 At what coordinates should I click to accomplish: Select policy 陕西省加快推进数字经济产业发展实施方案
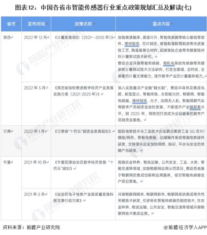pyautogui.click(x=83, y=91)
